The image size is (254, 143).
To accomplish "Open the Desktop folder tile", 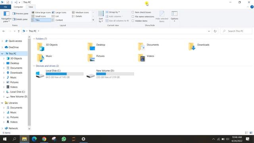I will coord(96,46).
